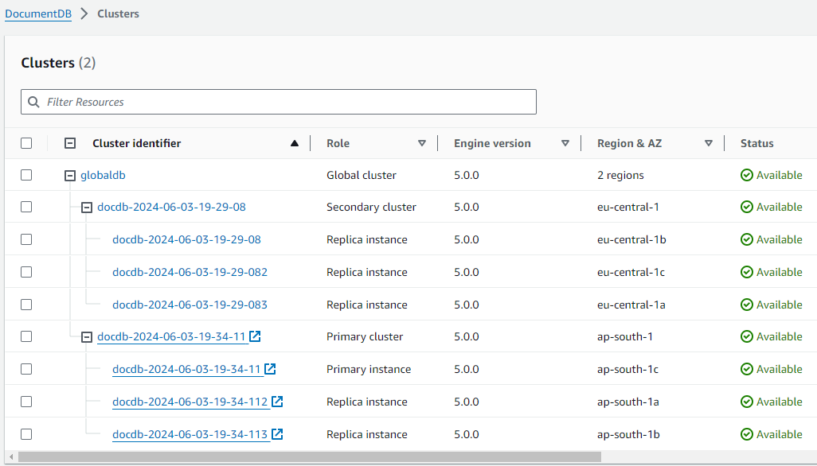Image resolution: width=817 pixels, height=466 pixels.
Task: Open the globaldb cluster details link
Action: 102,175
